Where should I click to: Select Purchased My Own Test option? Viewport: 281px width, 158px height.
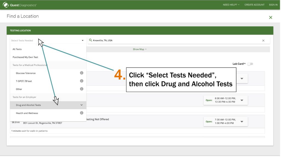click(48, 57)
